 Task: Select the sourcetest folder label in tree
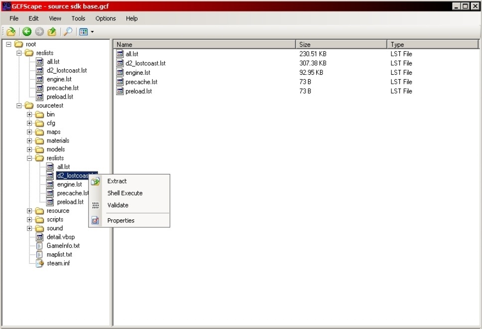coord(50,106)
